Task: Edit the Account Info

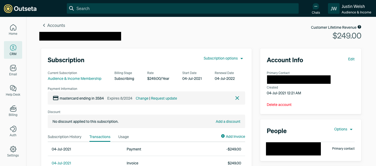Action: (351, 59)
